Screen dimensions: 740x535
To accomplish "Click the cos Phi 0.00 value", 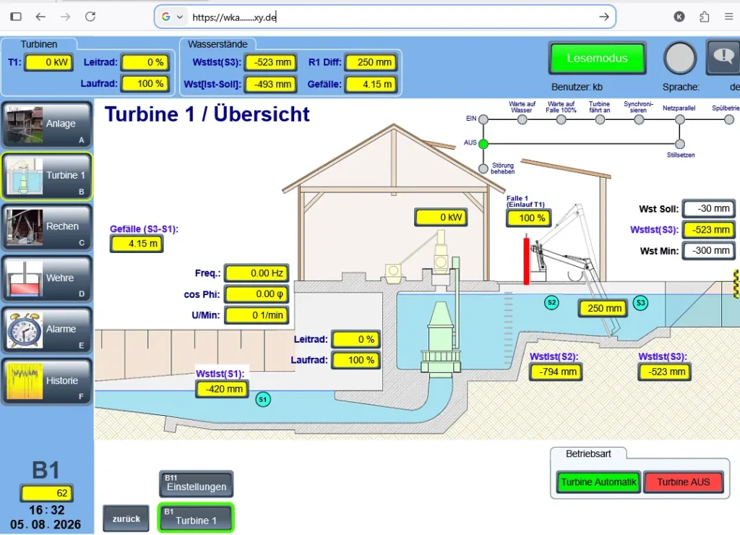I will point(257,294).
